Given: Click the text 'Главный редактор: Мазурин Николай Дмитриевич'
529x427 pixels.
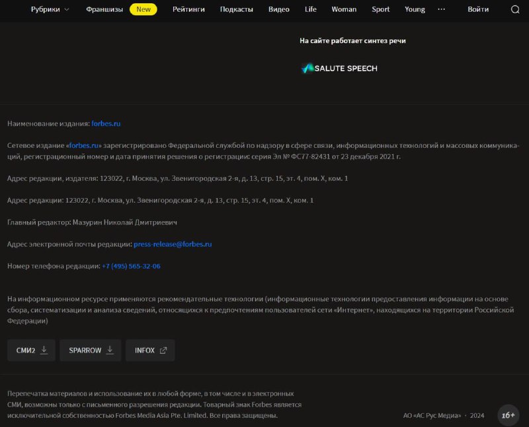Looking at the screenshot, I should click(x=92, y=222).
